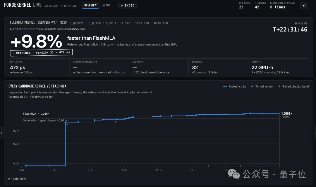This screenshot has height=187, width=316.
Task: Click the Failed check / build legend
Action: tap(294, 86)
